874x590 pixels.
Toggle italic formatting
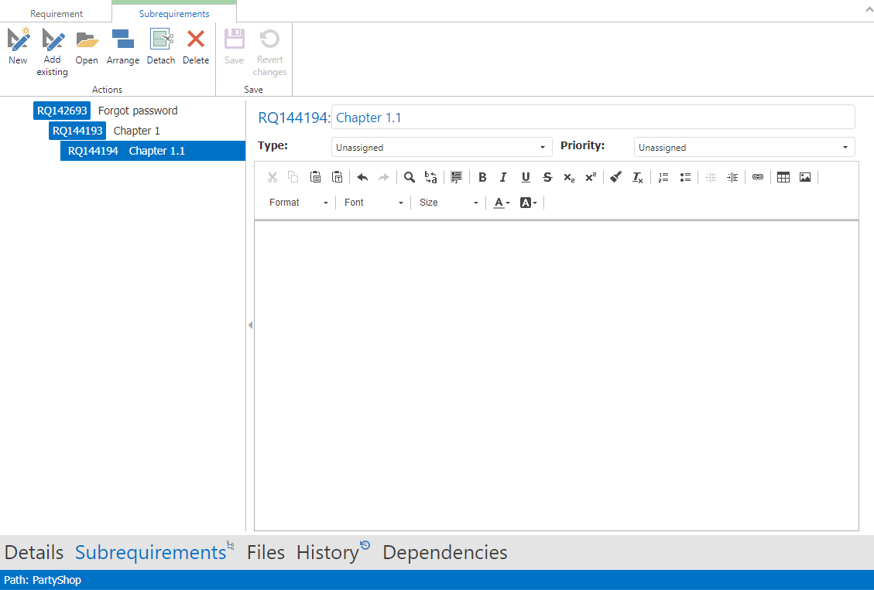click(x=503, y=177)
